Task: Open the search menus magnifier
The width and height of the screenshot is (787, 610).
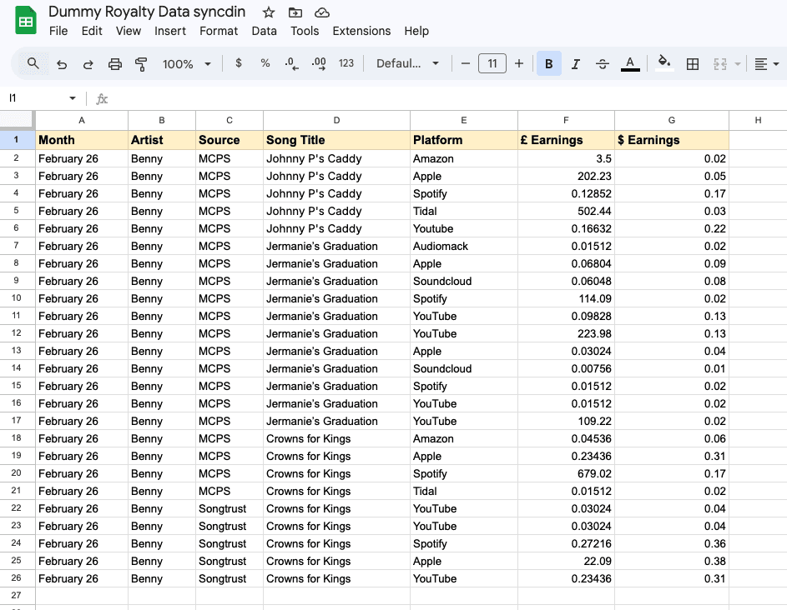Action: [33, 63]
